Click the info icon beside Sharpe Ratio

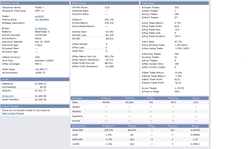pyautogui.click(x=73, y=11)
